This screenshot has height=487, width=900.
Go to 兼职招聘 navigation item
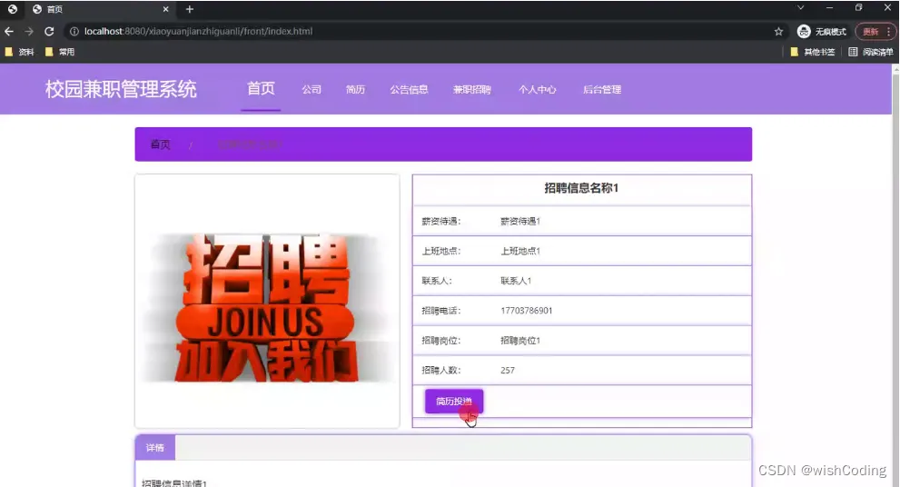[472, 90]
